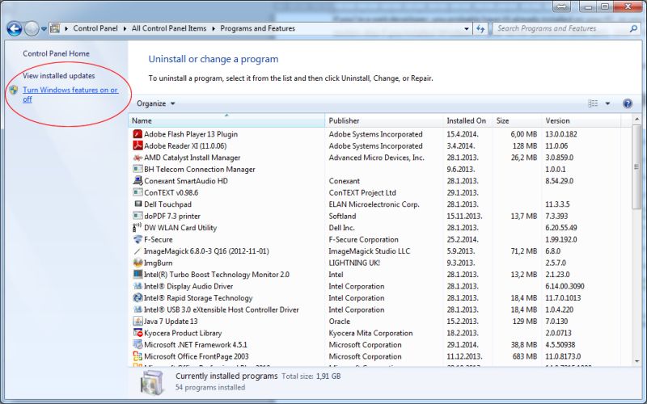Click the DW WLAN Card Utility icon

coord(137,228)
